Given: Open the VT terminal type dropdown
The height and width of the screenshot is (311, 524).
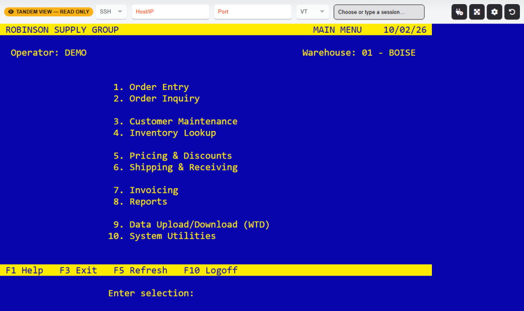Looking at the screenshot, I should pyautogui.click(x=313, y=12).
